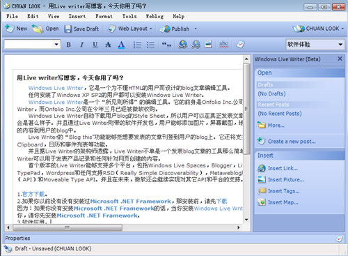Toggle italic text formatting

[81, 45]
